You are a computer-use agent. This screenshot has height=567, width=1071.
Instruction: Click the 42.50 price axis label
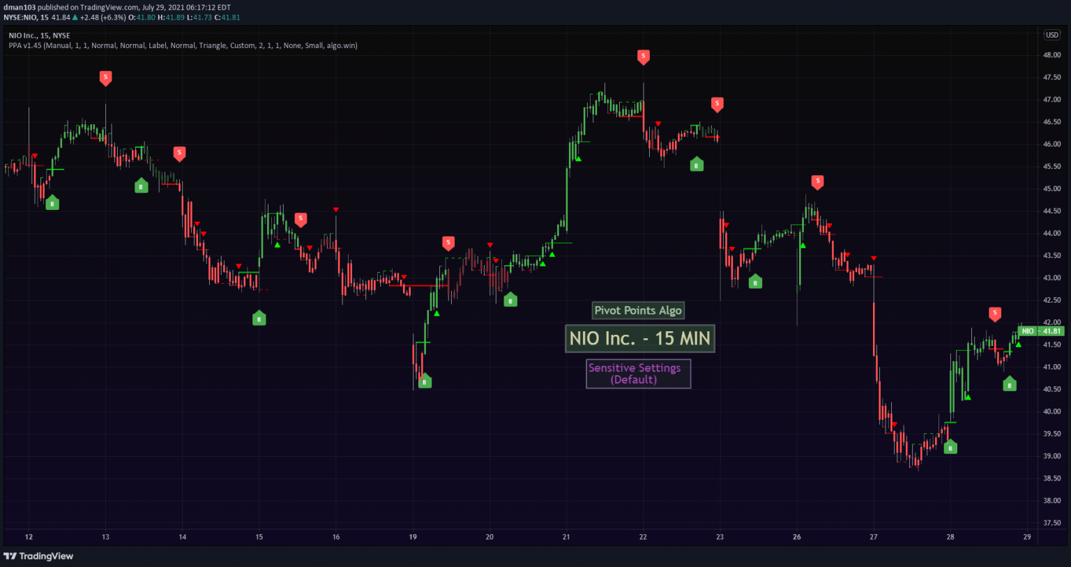[x=1051, y=301]
